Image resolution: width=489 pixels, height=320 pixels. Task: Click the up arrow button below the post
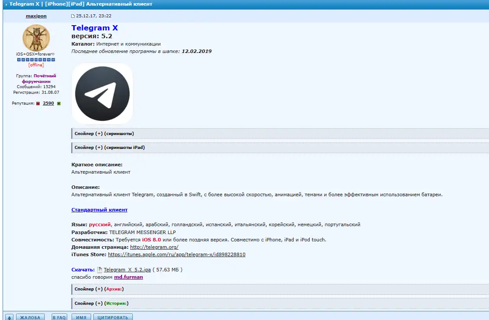click(x=10, y=317)
